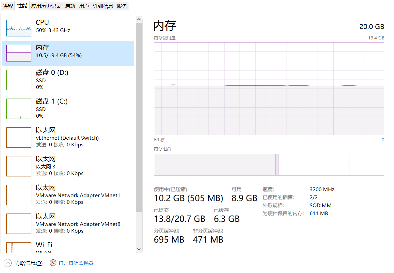Select the CPU usage mini graph
The width and height of the screenshot is (394, 273).
(19, 28)
